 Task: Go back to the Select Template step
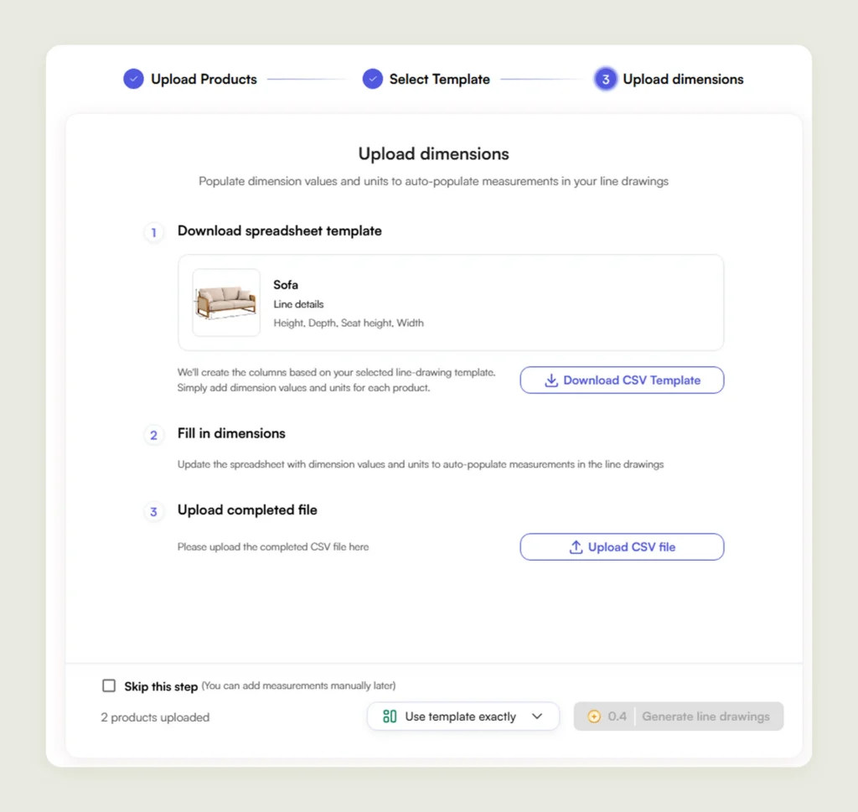tap(439, 80)
